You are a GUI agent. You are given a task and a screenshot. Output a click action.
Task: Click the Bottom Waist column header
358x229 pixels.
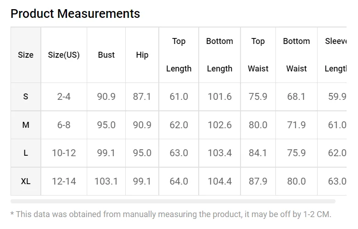(296, 55)
